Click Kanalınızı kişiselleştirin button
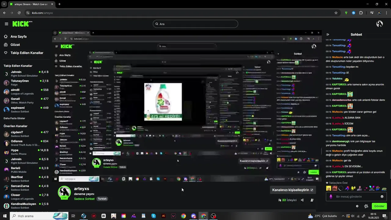This screenshot has height=220, width=391. coord(293,190)
